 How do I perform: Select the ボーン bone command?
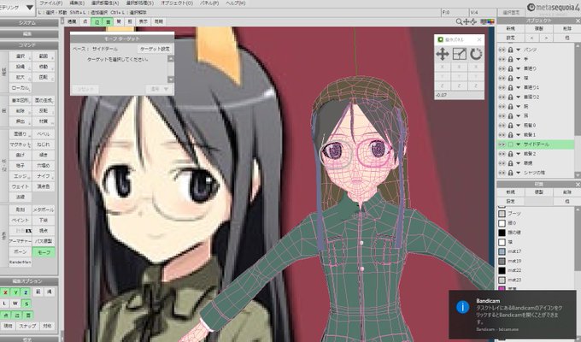21,252
